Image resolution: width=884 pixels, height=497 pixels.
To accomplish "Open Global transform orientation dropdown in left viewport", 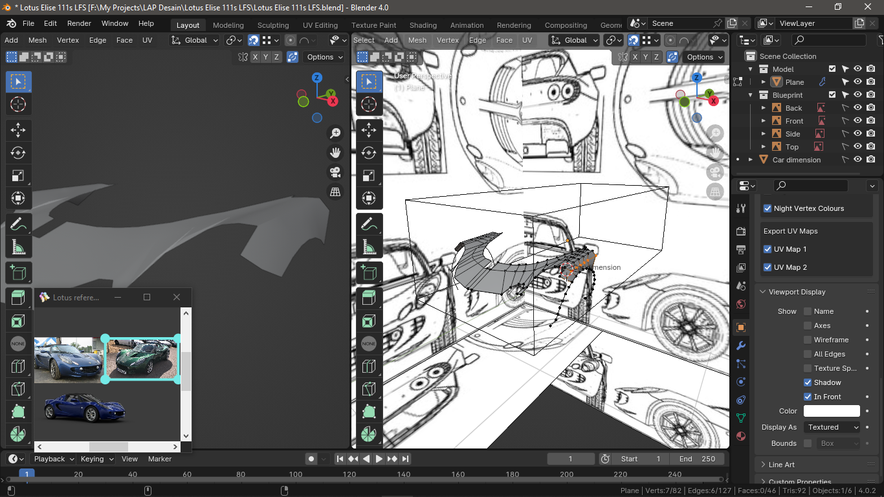I will point(196,40).
